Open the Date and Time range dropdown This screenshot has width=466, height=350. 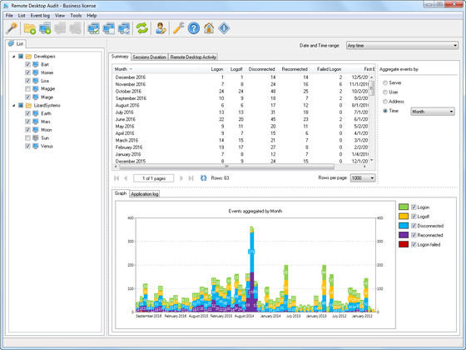tap(402, 46)
